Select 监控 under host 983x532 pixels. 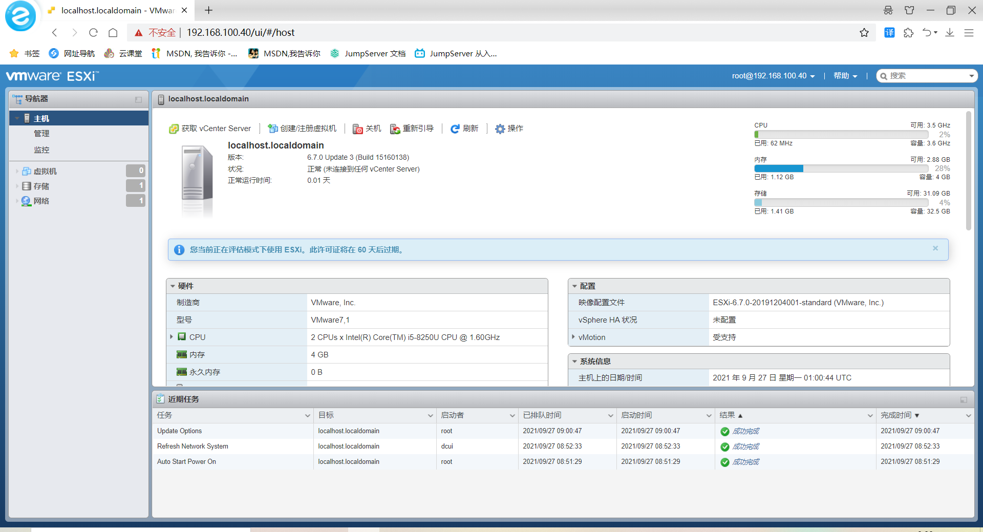41,150
